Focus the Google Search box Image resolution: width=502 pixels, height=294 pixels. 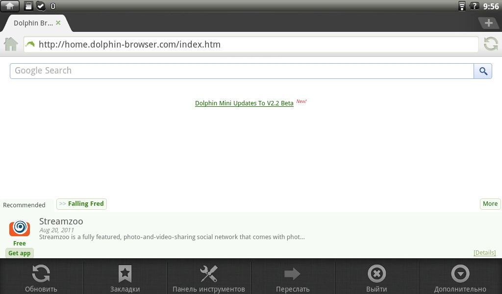tap(242, 71)
